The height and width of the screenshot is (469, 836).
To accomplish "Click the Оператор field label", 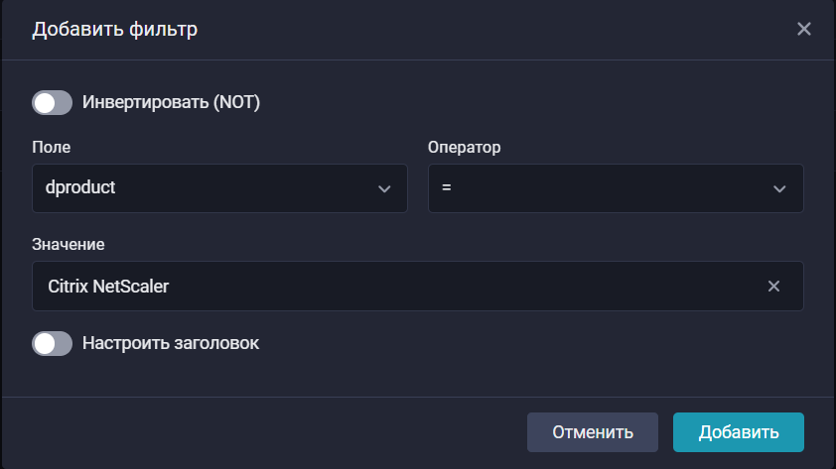I will pyautogui.click(x=464, y=148).
